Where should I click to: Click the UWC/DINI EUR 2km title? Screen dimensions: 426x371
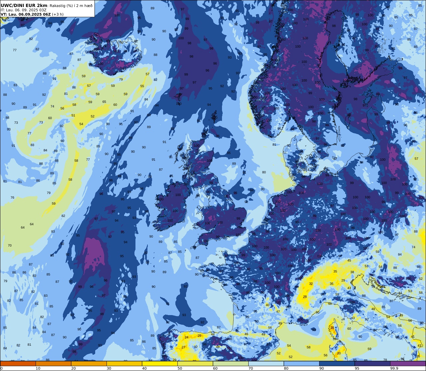click(24, 6)
